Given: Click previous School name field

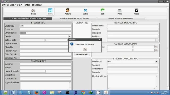Looking at the screenshot, I should coord(133,26).
